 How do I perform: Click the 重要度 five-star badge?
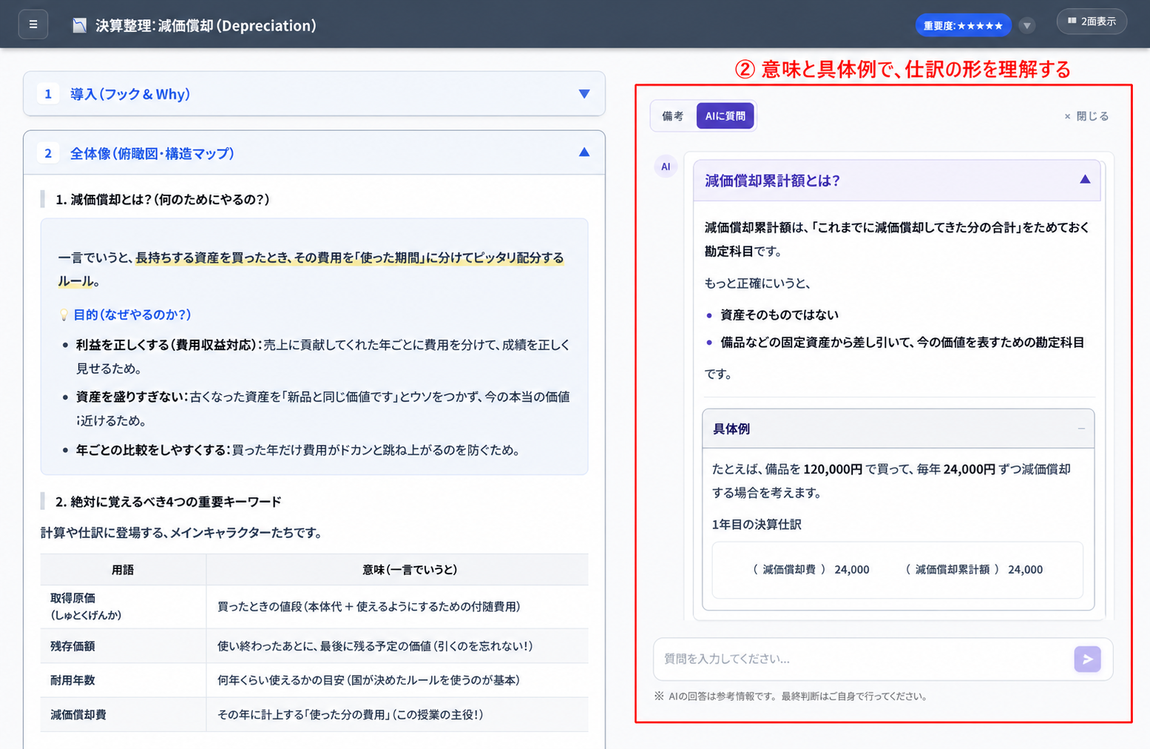(x=963, y=26)
